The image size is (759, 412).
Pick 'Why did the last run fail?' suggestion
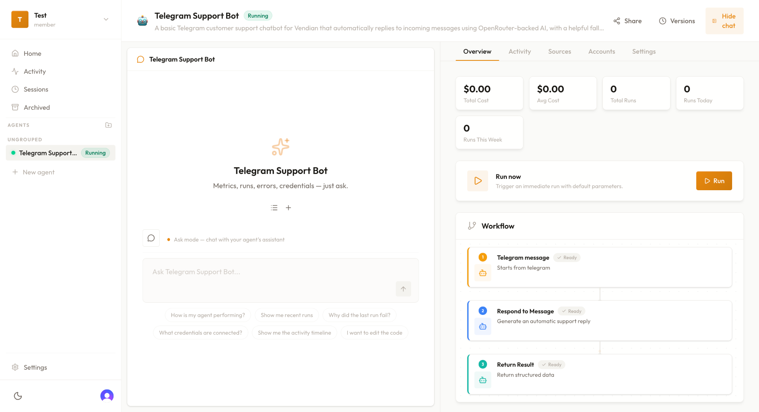(x=359, y=315)
